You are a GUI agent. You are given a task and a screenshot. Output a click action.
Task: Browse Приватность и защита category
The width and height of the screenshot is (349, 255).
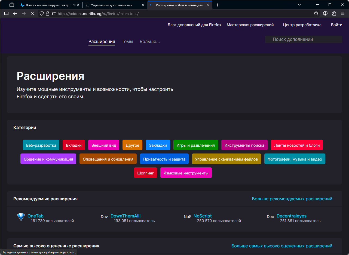[x=164, y=159]
